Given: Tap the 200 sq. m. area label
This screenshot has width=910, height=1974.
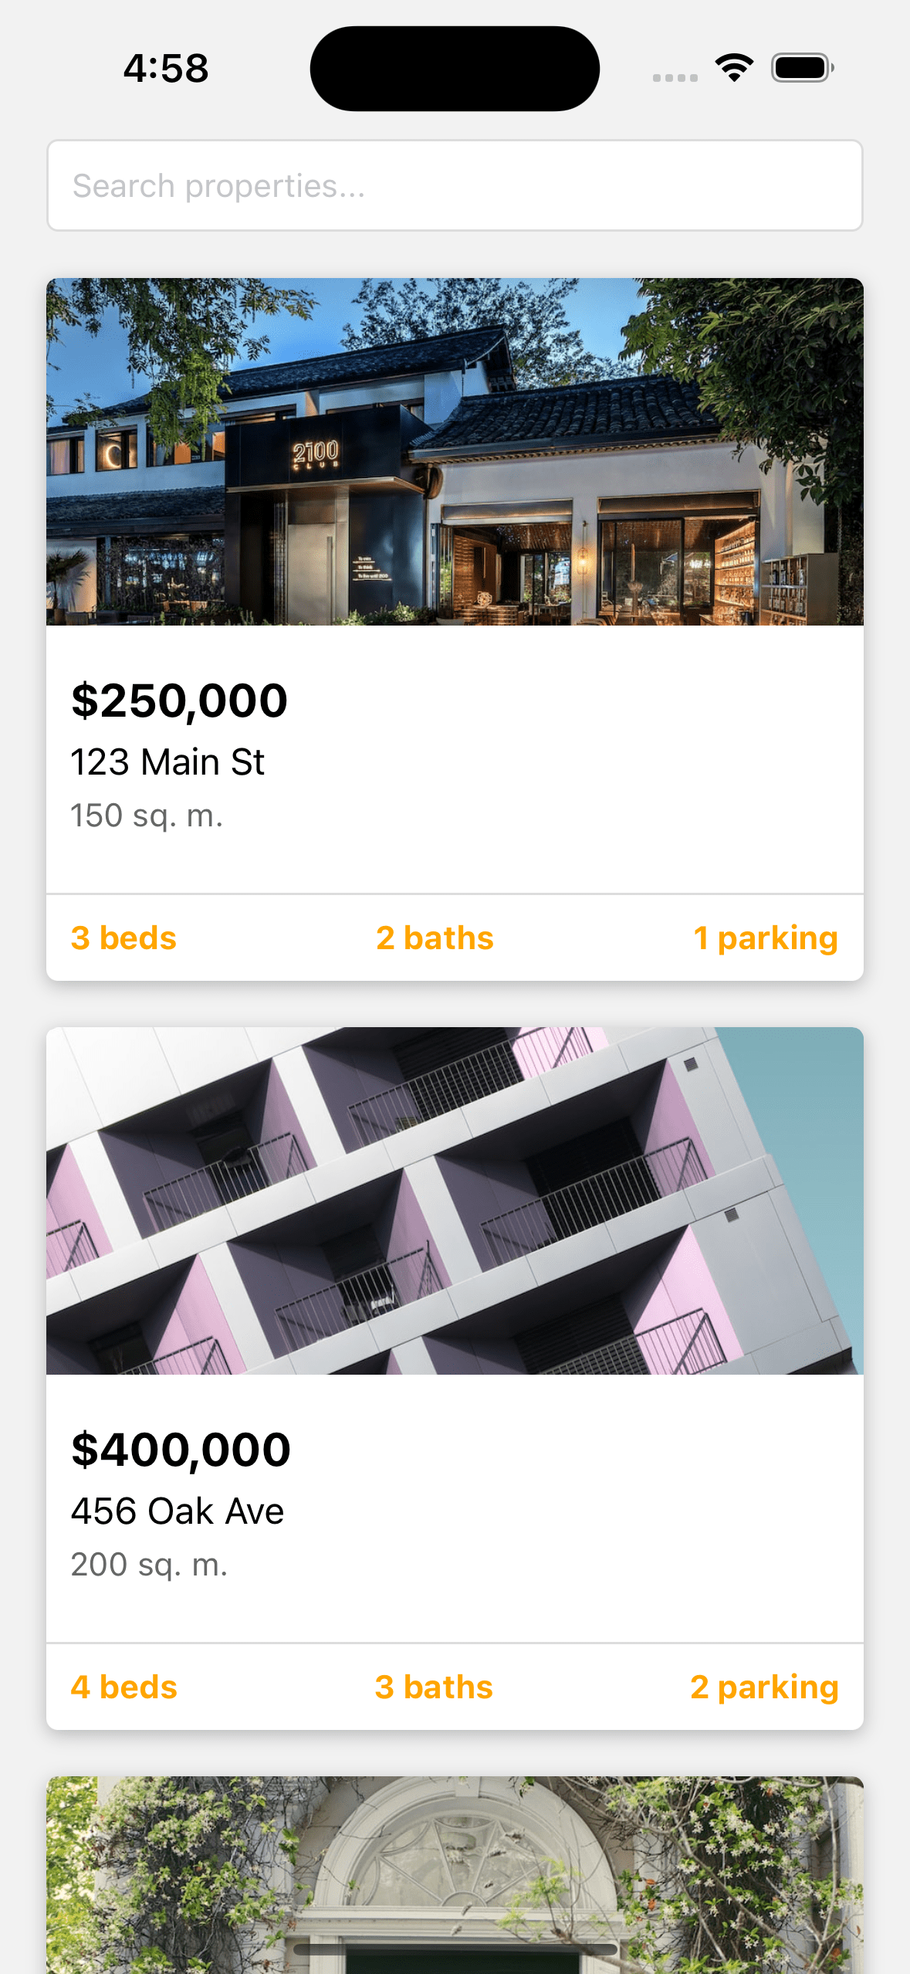Looking at the screenshot, I should pos(149,1565).
